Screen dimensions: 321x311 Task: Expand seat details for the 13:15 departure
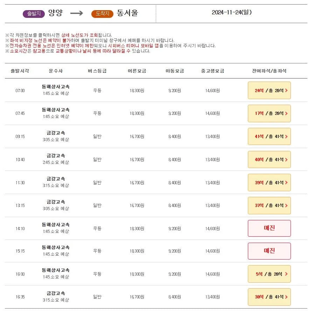pyautogui.click(x=269, y=205)
